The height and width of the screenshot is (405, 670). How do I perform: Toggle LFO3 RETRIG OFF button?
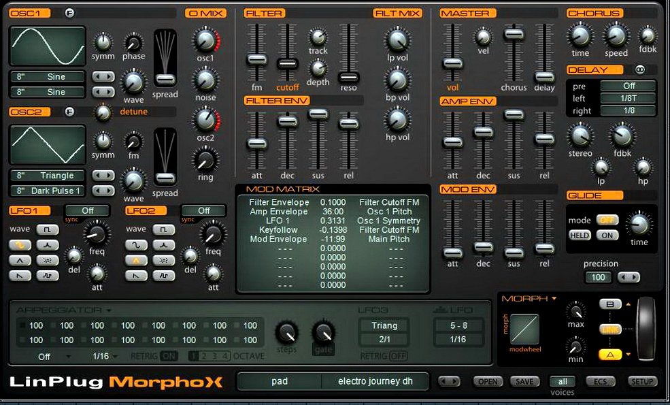click(x=398, y=356)
